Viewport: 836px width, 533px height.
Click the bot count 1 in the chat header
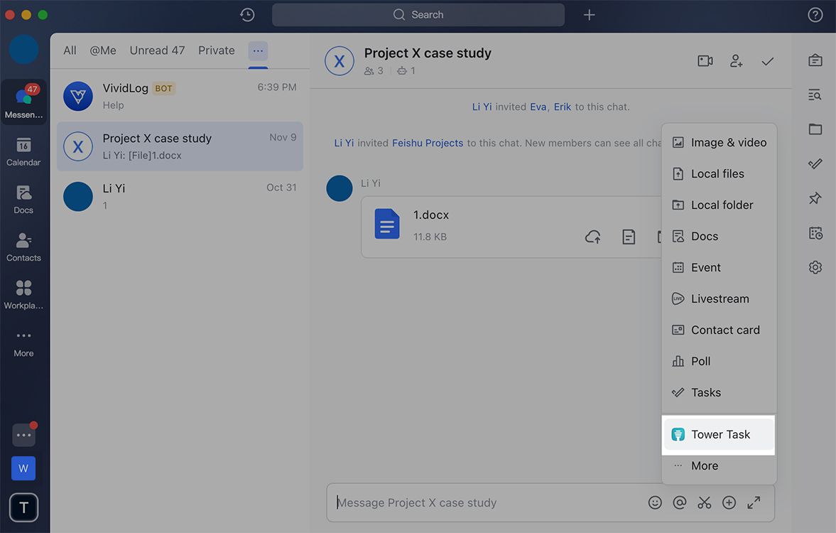406,71
